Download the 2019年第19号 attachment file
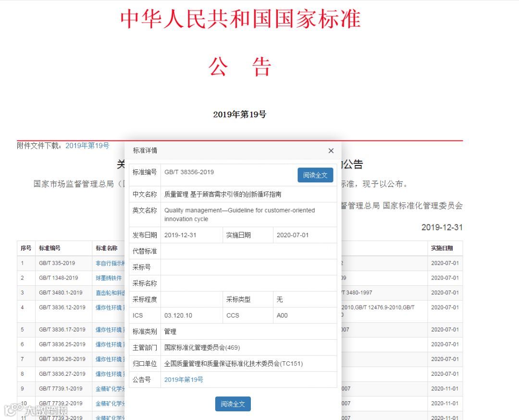Image resolution: width=519 pixels, height=420 pixels. click(x=87, y=145)
